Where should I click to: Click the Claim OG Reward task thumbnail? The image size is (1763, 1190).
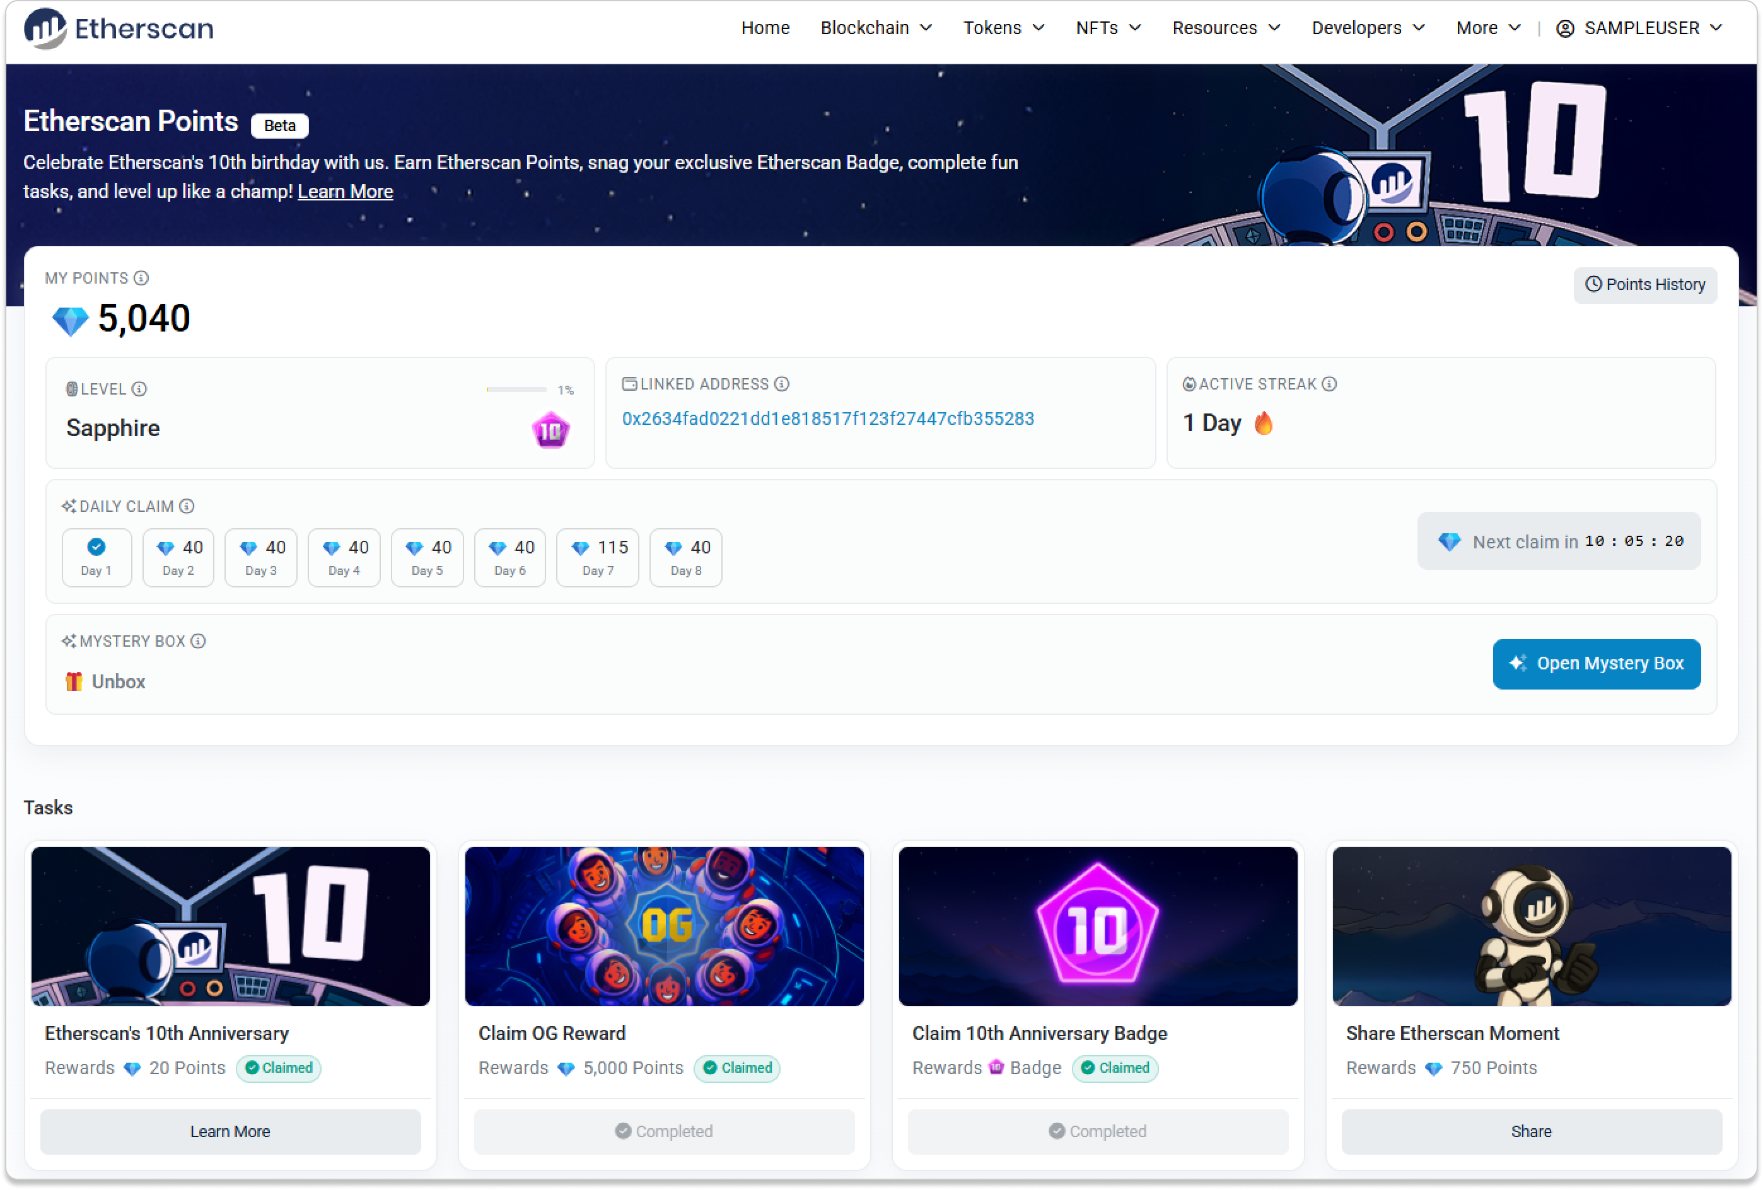click(x=664, y=926)
